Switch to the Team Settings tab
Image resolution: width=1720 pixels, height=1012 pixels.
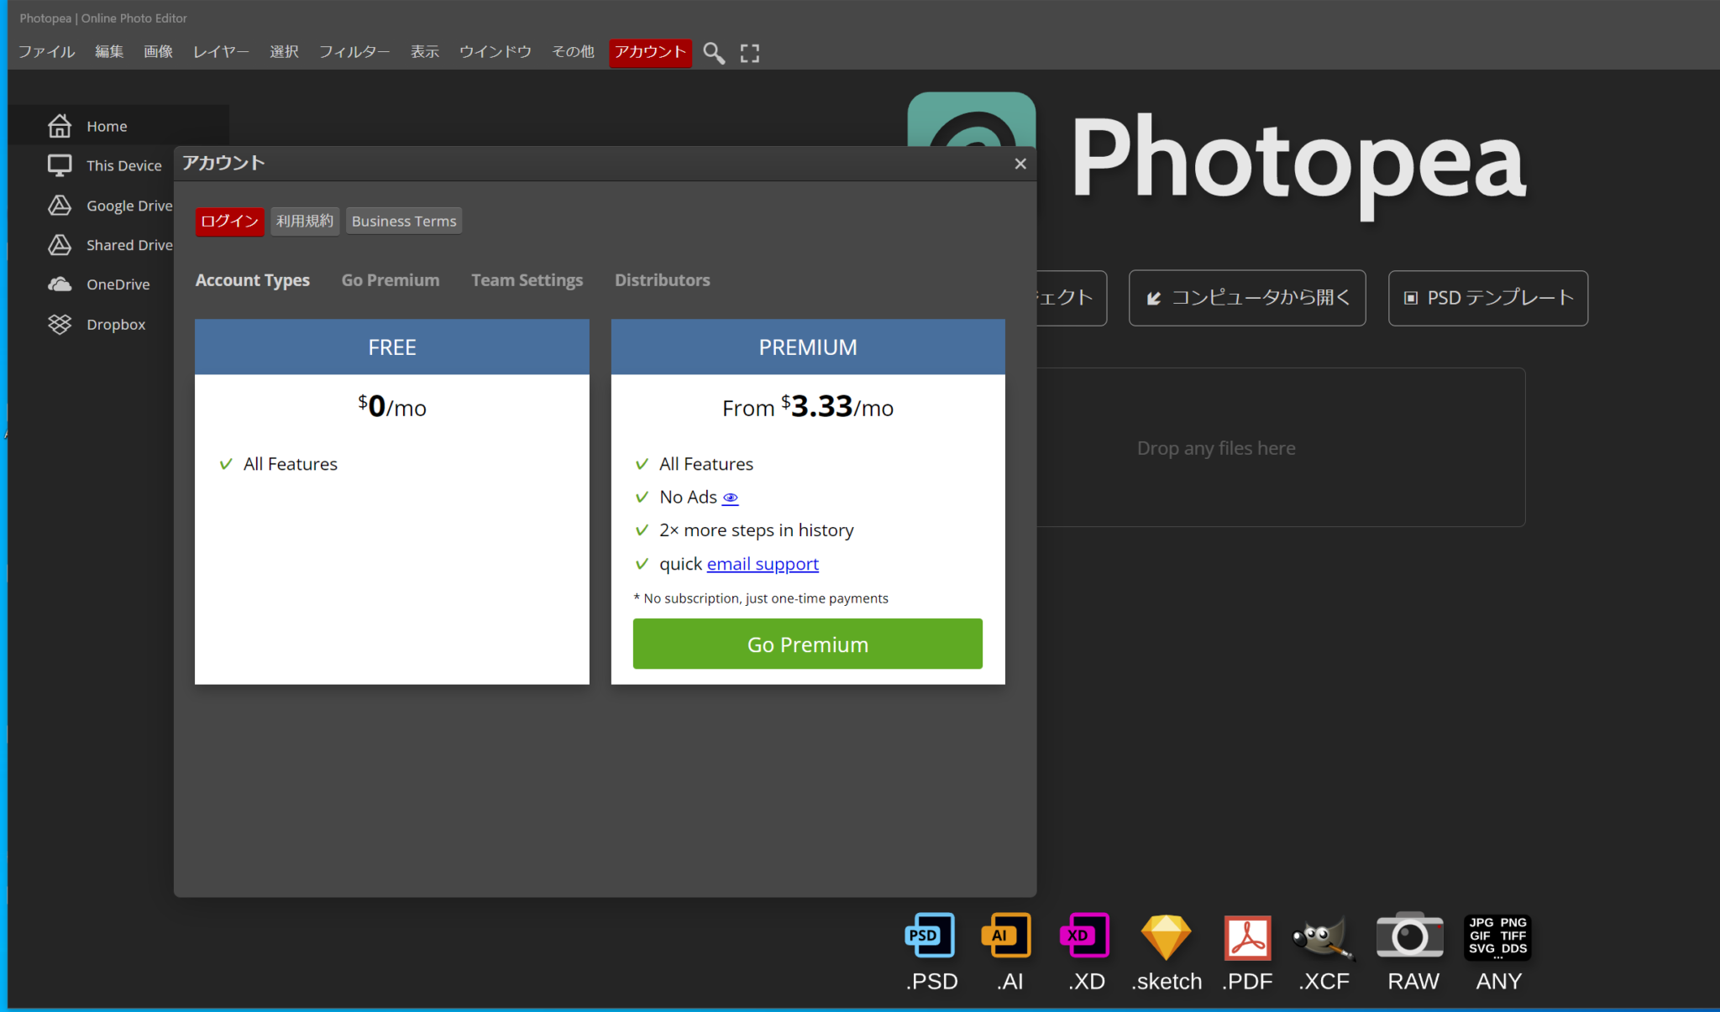click(527, 280)
